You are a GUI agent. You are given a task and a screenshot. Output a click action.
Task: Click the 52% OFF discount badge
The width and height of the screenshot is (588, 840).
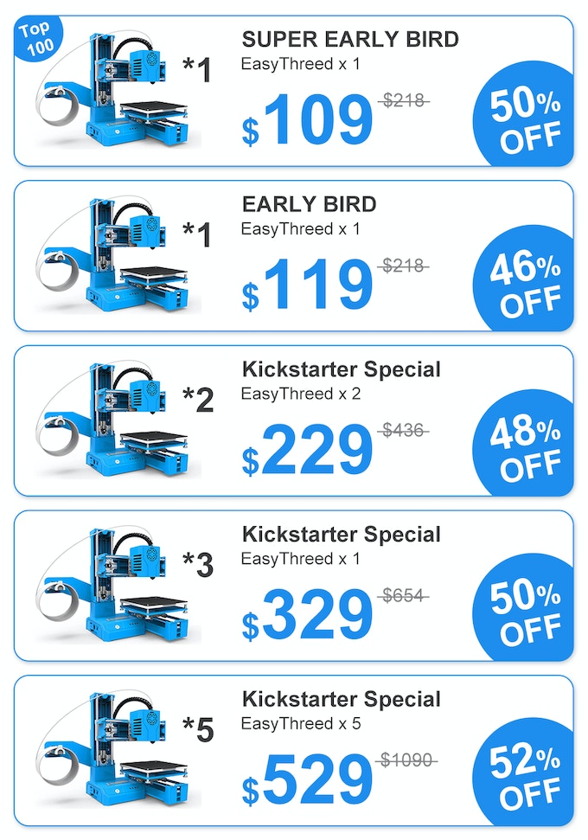(524, 778)
